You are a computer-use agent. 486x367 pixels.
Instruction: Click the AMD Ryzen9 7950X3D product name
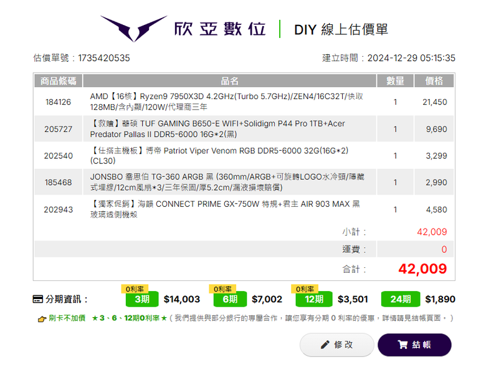(227, 102)
